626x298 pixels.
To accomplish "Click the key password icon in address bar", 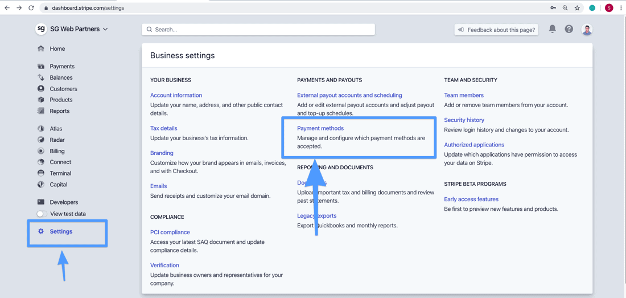I will 553,7.
